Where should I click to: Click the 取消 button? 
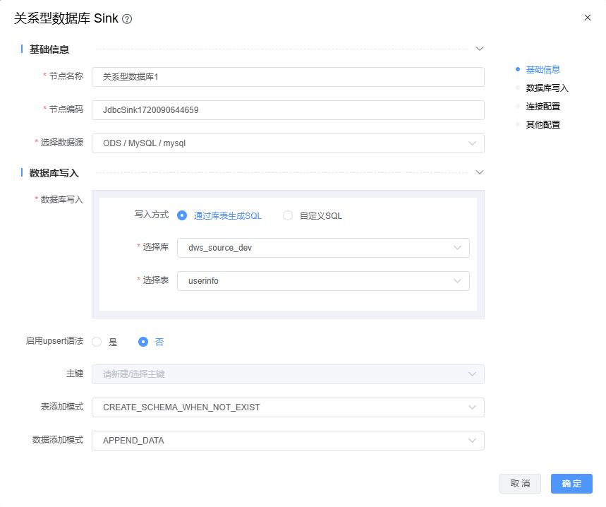520,484
